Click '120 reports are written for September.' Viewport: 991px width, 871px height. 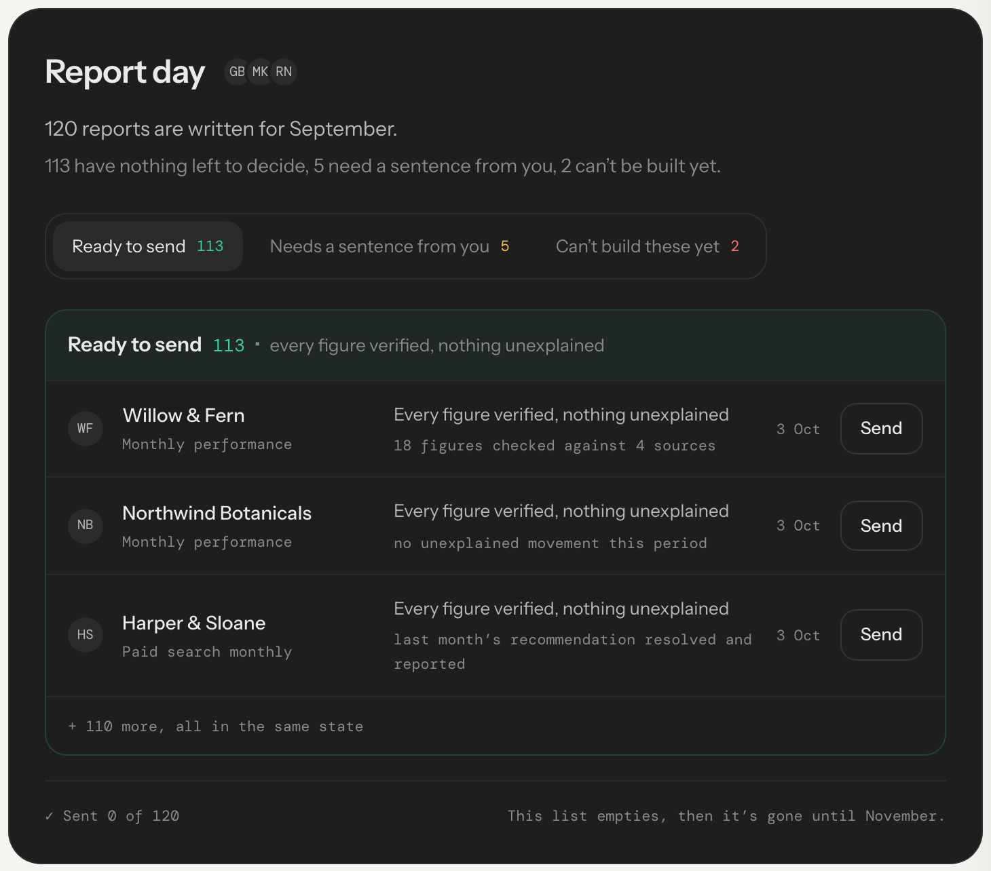pyautogui.click(x=221, y=129)
